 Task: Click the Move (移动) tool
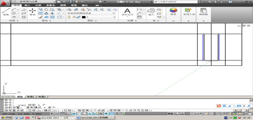pos(32,12)
